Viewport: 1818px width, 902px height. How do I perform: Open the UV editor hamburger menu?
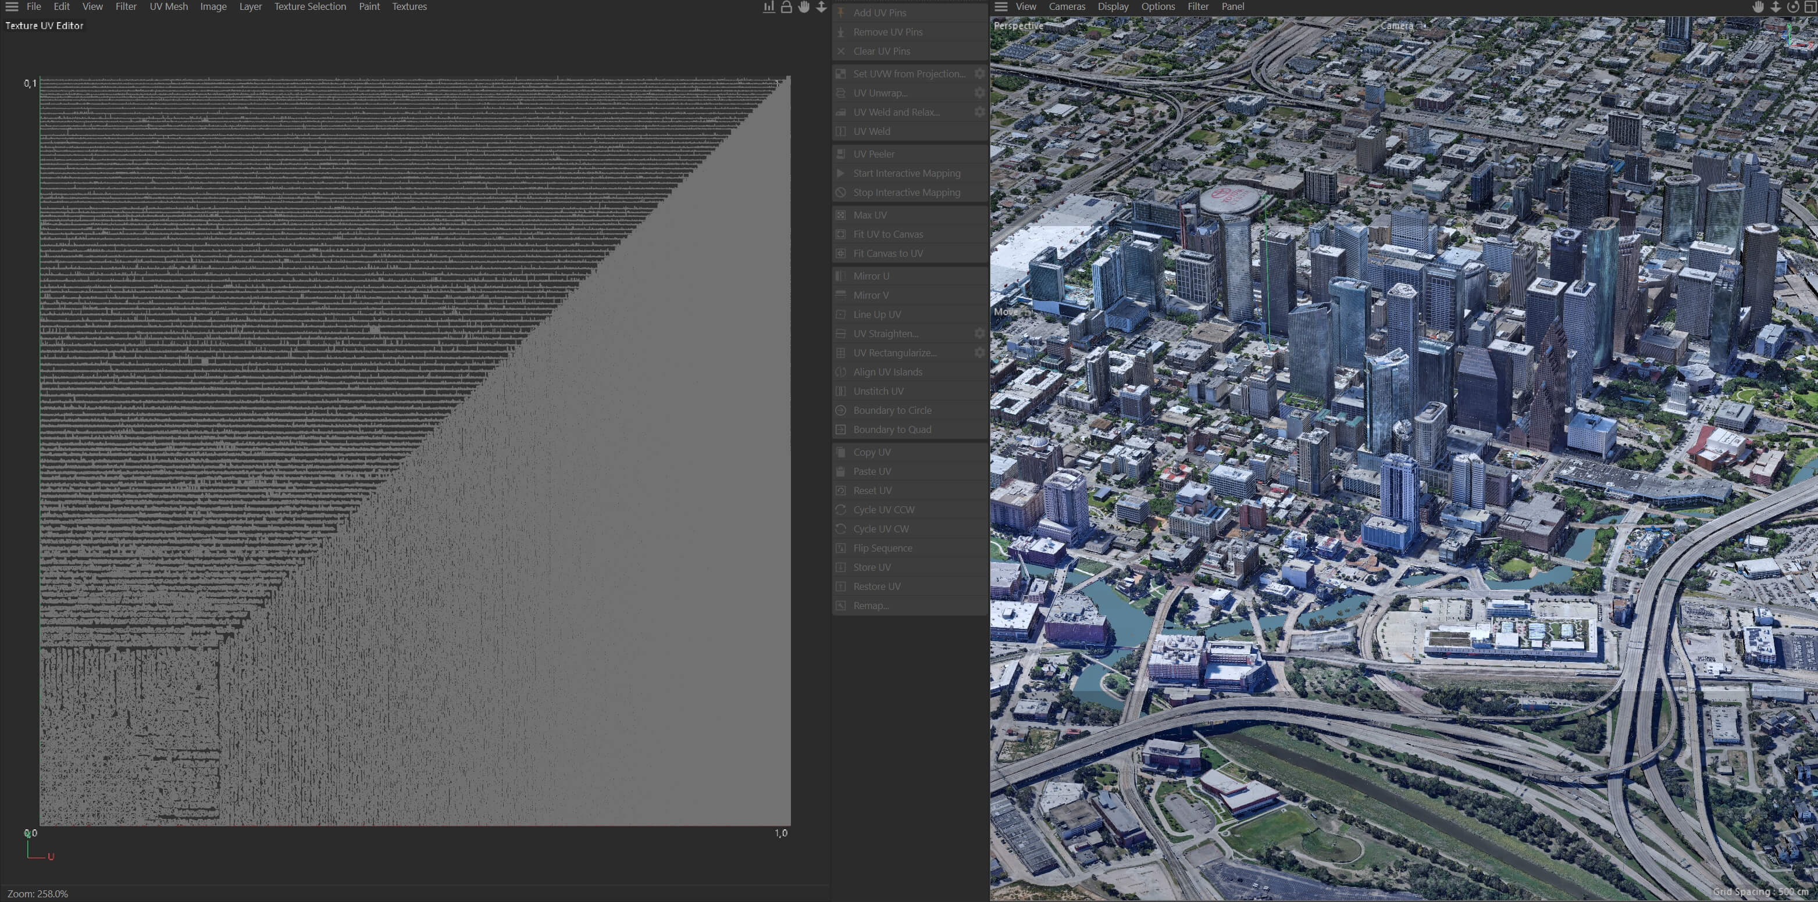[x=12, y=6]
